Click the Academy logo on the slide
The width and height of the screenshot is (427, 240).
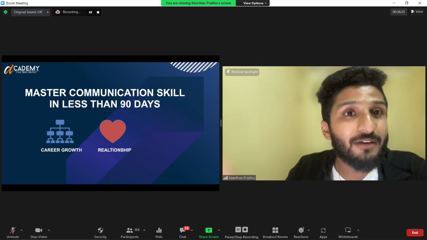(22, 69)
